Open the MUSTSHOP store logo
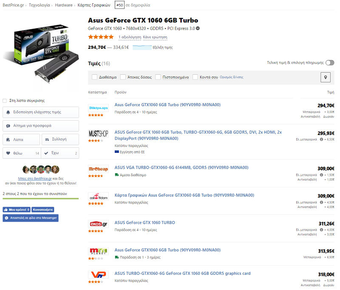 click(99, 134)
